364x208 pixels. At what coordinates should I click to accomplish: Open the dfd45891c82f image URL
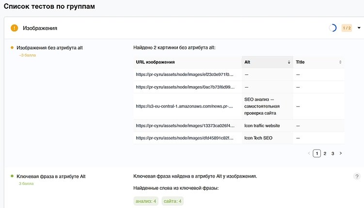pyautogui.click(x=185, y=138)
